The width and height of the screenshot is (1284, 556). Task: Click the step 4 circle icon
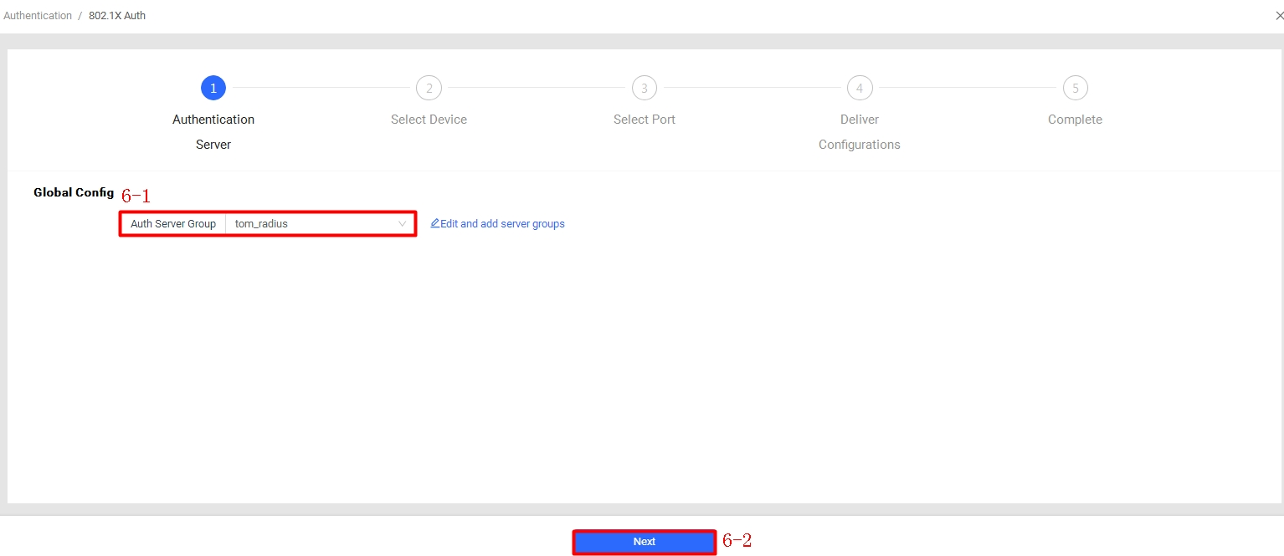click(860, 88)
